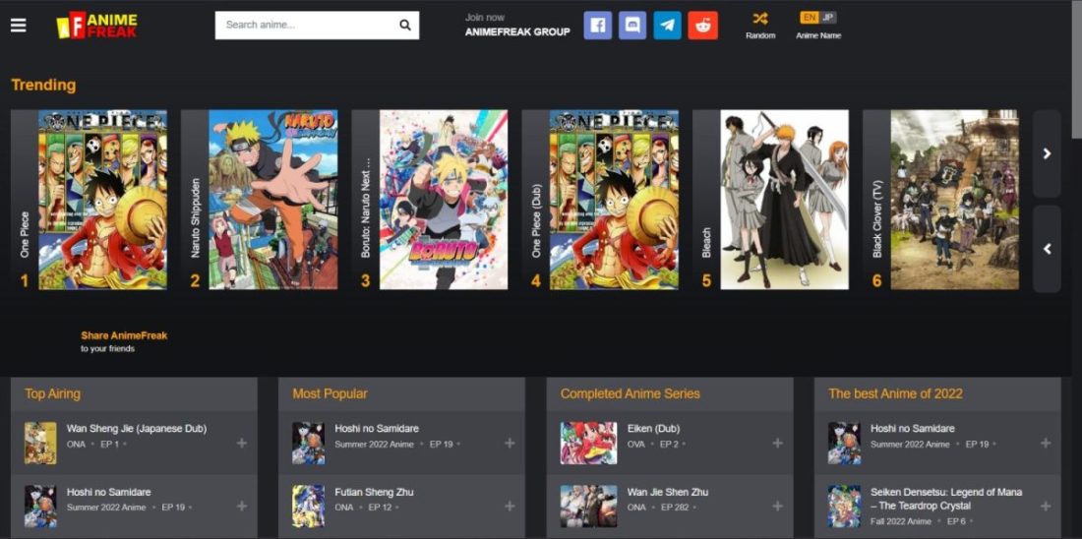Open the Naruto Shippuden poster

273,200
